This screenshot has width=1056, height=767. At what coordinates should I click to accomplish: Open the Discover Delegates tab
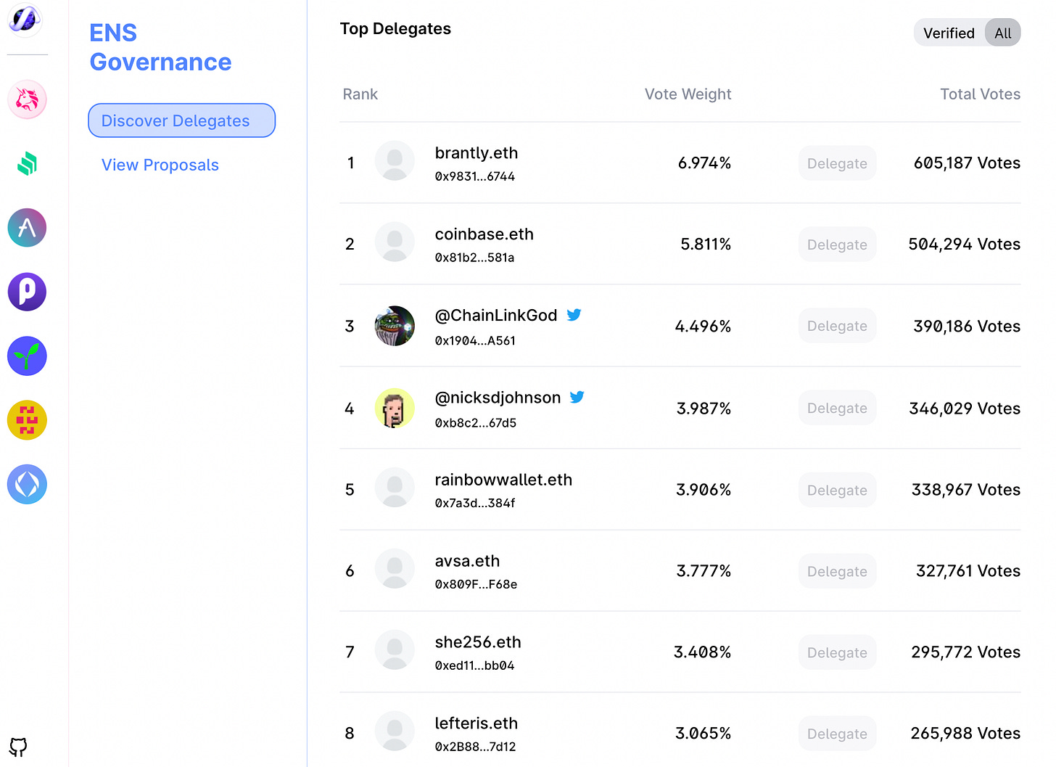tap(181, 120)
